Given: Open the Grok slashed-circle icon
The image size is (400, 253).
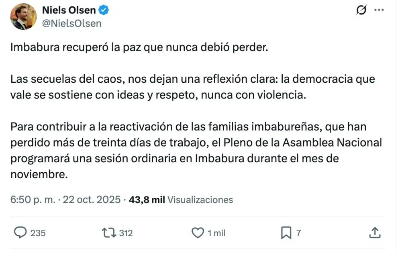Looking at the screenshot, I should pos(361,11).
